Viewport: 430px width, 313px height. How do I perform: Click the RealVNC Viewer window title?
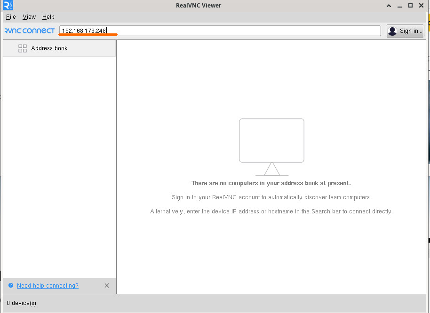[199, 6]
